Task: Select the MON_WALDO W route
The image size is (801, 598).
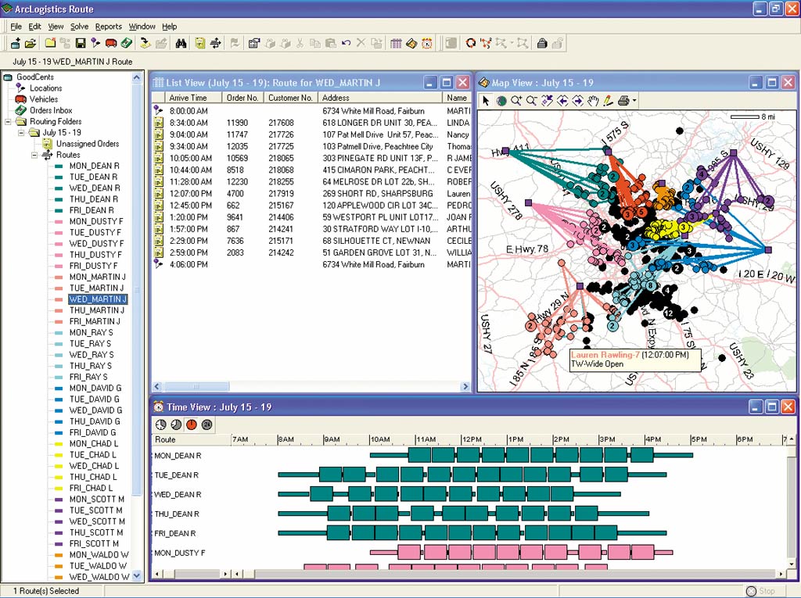Action: [99, 554]
